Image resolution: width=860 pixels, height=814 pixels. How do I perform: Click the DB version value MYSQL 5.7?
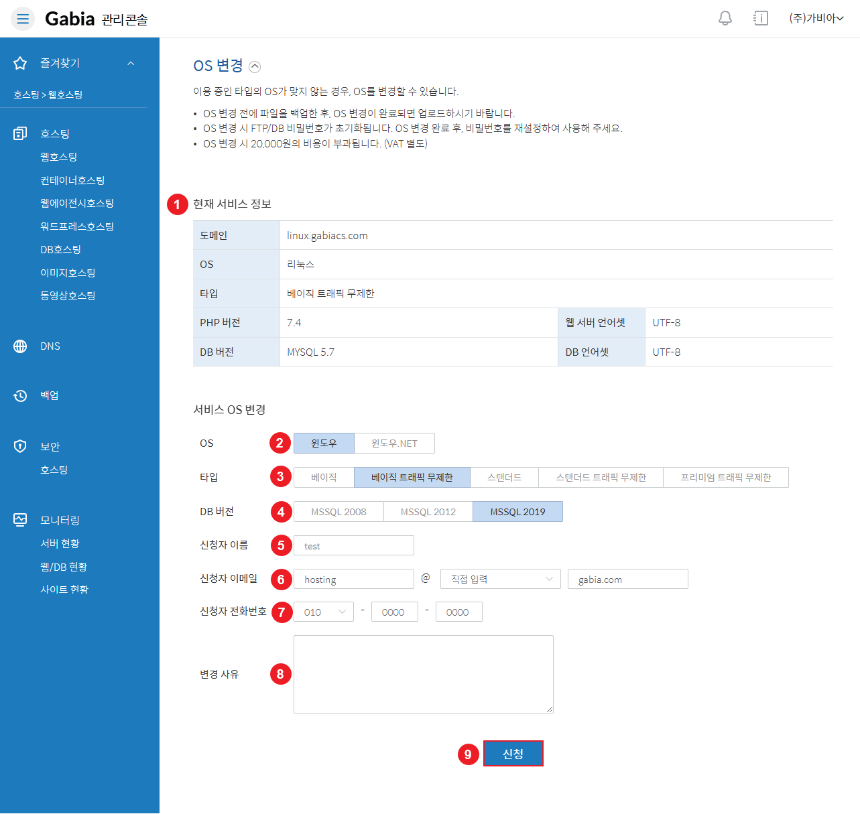[310, 352]
